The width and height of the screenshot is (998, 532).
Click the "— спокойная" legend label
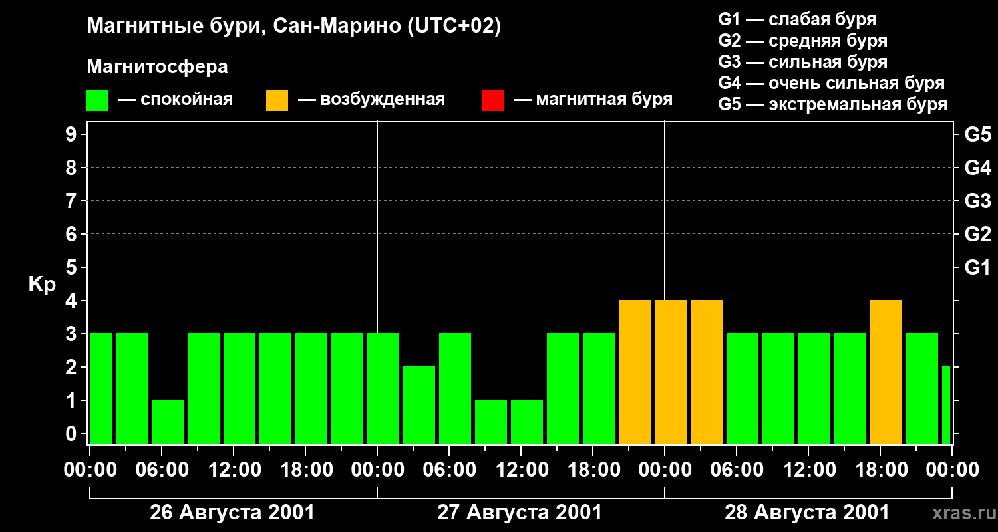tap(176, 100)
